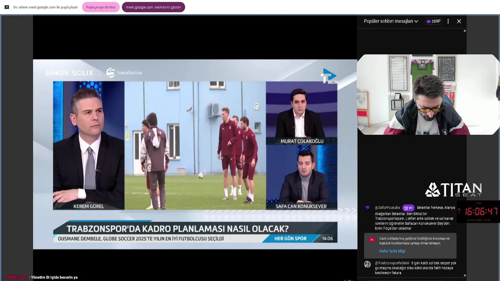Click the chat scrollbar up arrow
The image size is (500, 281).
point(464,30)
